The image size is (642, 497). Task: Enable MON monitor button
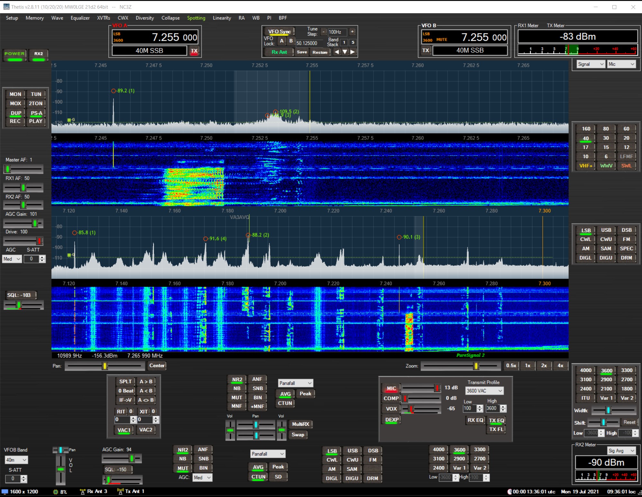pyautogui.click(x=15, y=94)
